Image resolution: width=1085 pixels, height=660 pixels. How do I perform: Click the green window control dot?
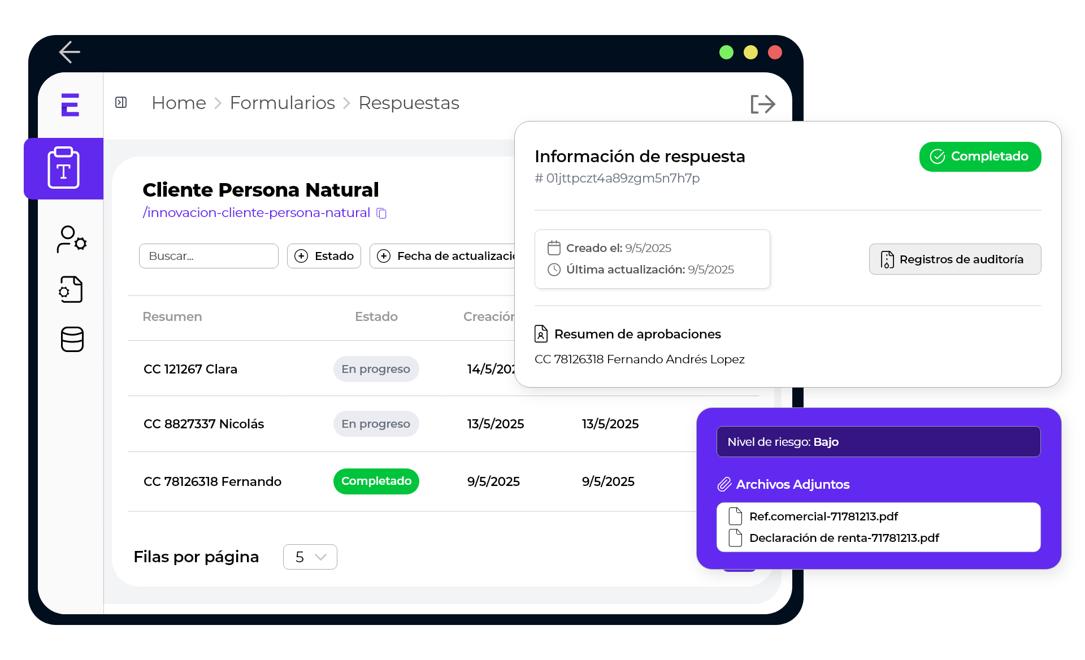726,53
